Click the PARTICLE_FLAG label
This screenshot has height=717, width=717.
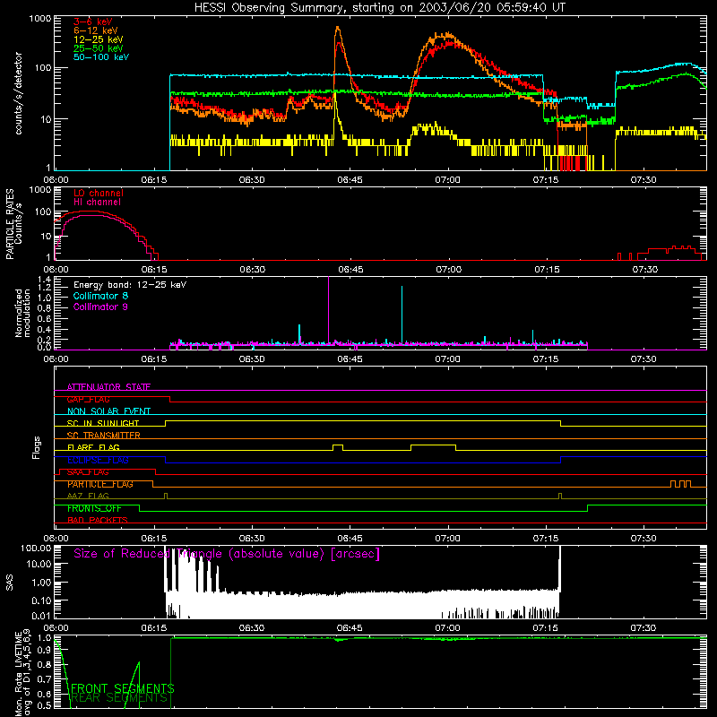(x=100, y=484)
